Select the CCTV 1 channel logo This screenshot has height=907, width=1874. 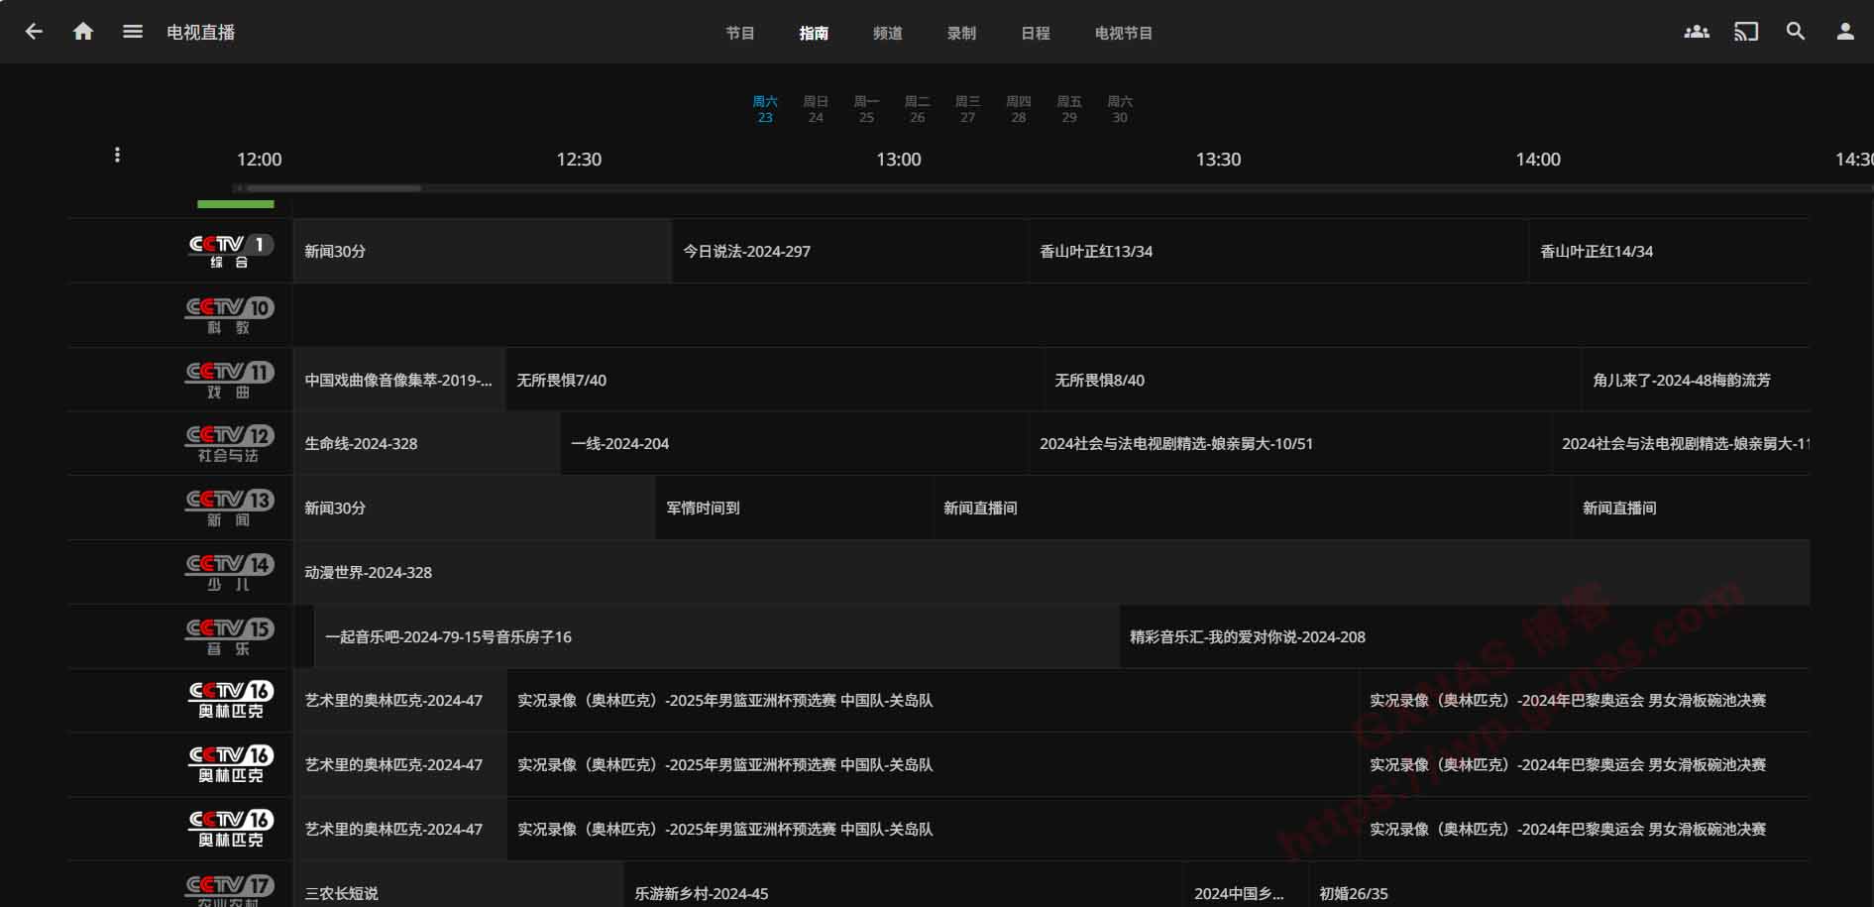tap(230, 251)
